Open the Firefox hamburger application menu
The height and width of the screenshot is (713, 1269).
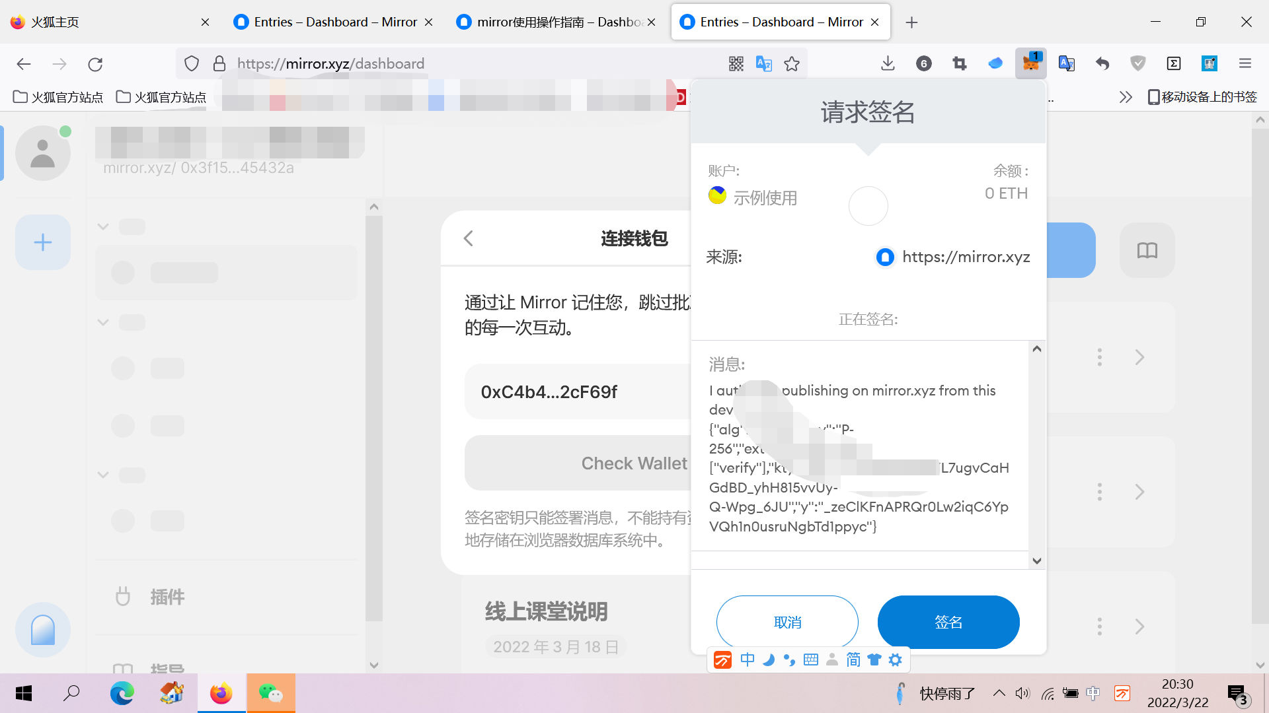coord(1245,63)
